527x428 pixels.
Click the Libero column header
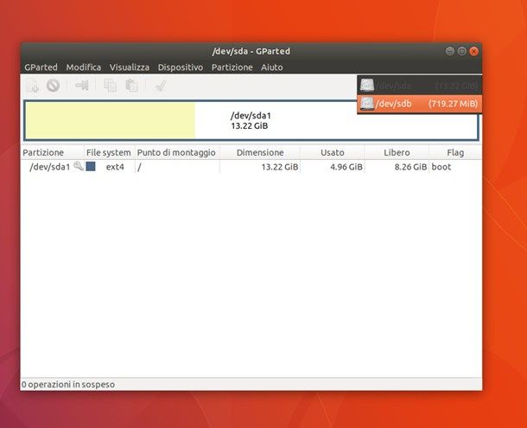tap(397, 152)
